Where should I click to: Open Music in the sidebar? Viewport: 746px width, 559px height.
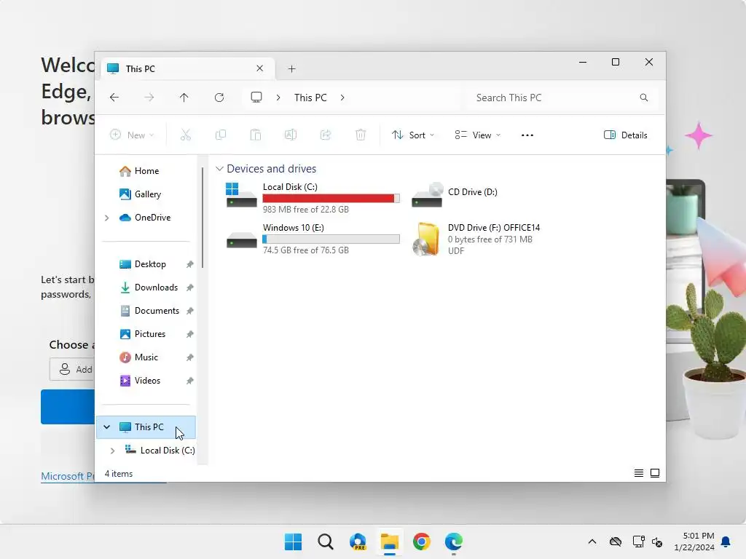pyautogui.click(x=146, y=357)
